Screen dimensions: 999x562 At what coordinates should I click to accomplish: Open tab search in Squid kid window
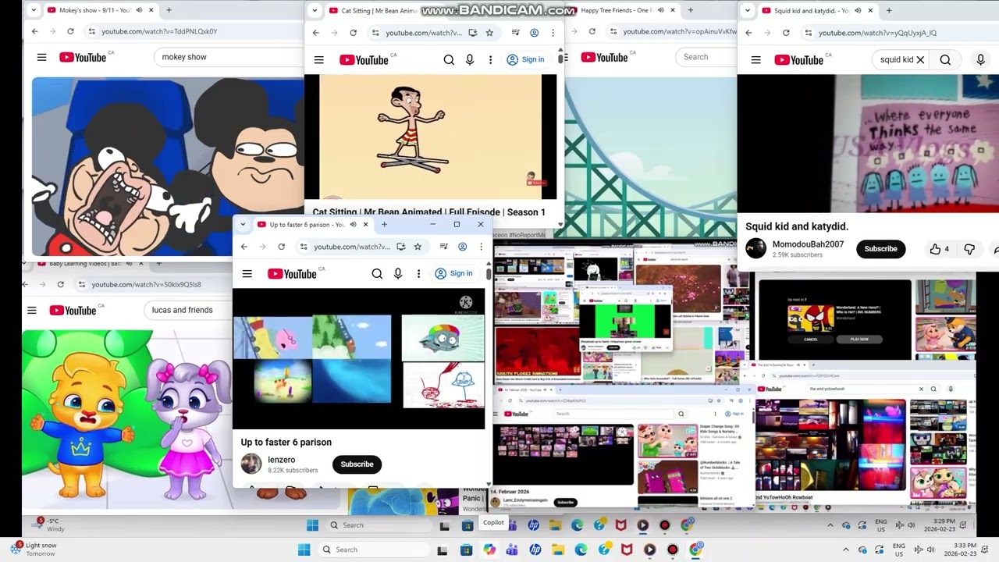[748, 11]
